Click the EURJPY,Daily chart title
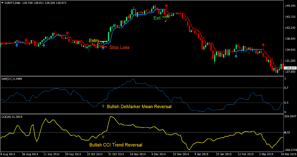The height and width of the screenshot is (157, 297). [x=15, y=2]
